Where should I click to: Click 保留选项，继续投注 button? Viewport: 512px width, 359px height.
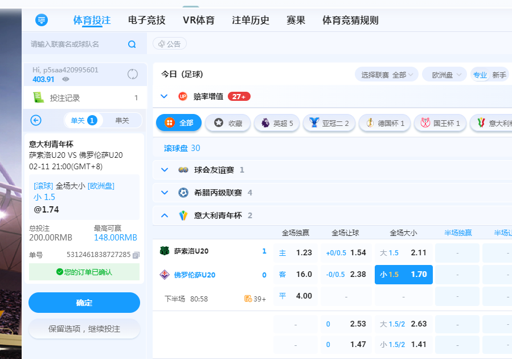click(x=84, y=329)
